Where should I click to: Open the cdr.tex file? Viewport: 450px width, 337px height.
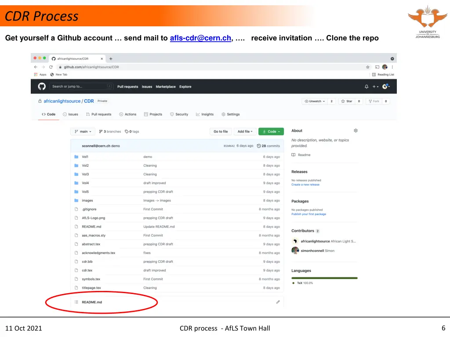coord(87,270)
